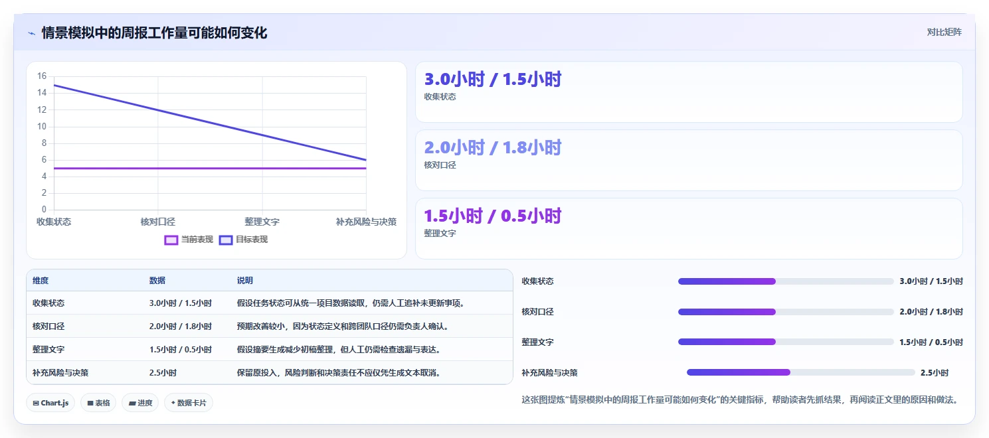The height and width of the screenshot is (438, 989).
Task: Click the 数据 column header
Action: pyautogui.click(x=157, y=281)
